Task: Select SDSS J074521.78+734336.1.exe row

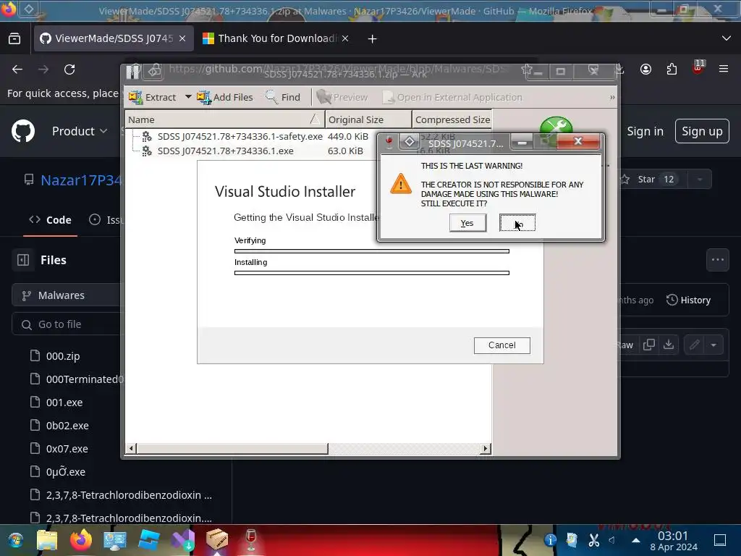Action: (x=225, y=151)
